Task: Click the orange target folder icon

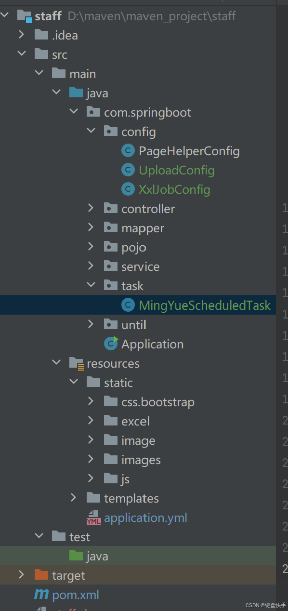Action: [41, 575]
